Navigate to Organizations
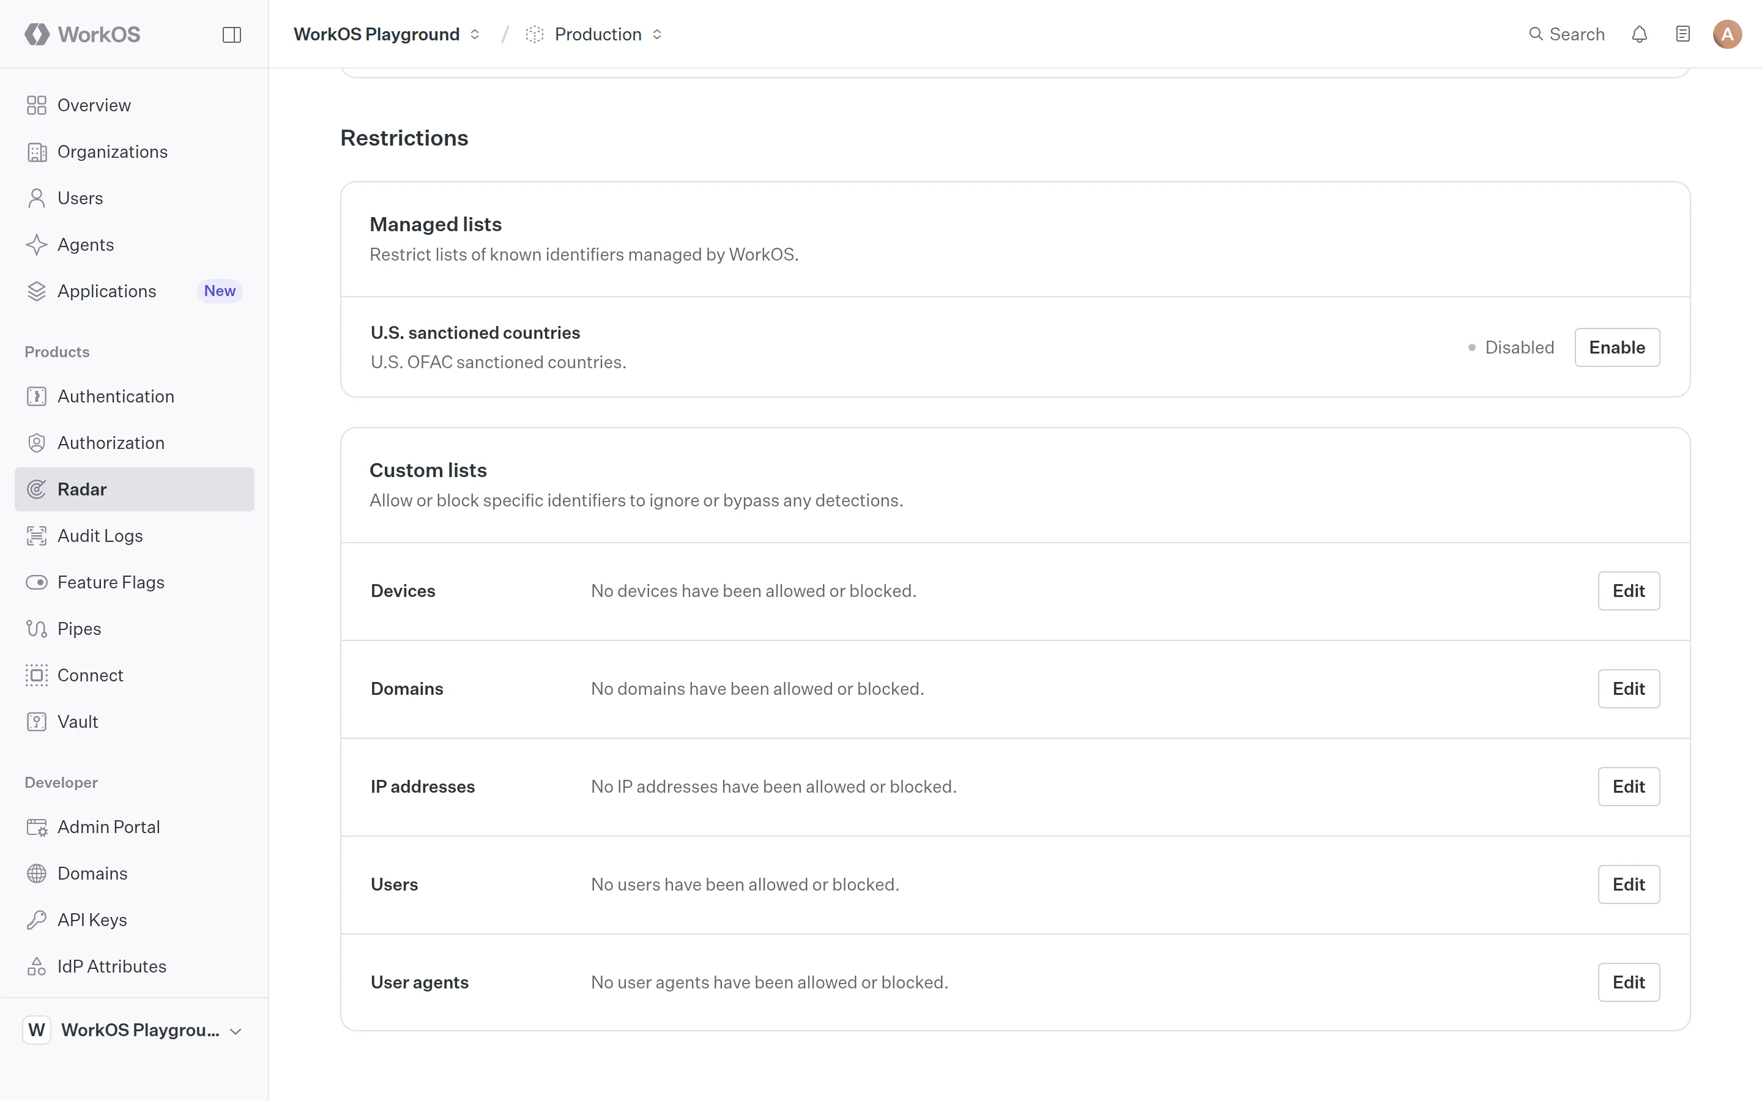Viewport: 1762px width, 1101px height. pos(135,152)
